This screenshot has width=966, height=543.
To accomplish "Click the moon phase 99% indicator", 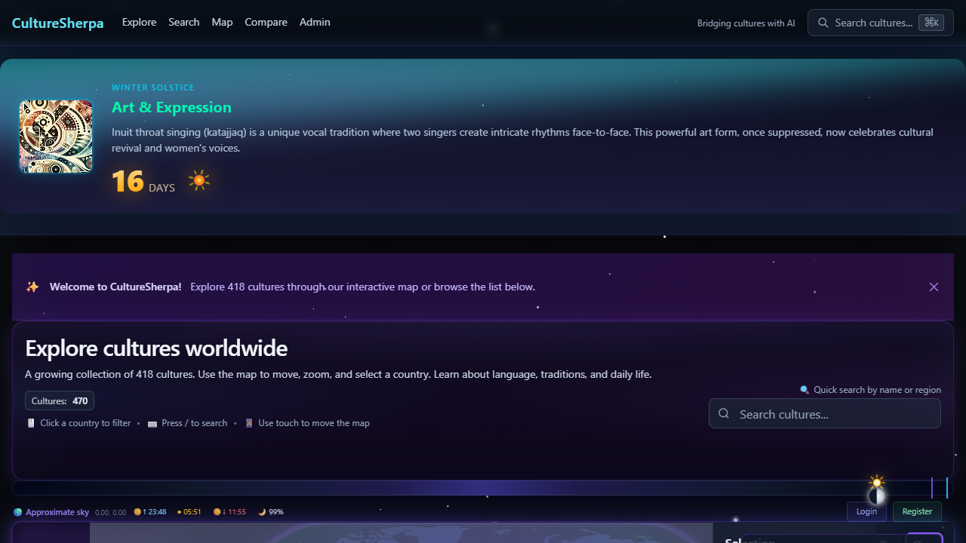I will 271,512.
